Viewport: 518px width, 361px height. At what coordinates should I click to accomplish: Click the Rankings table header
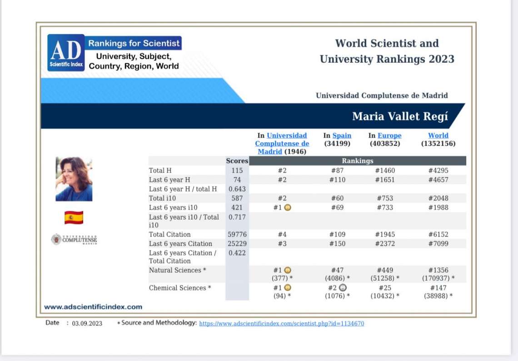358,161
